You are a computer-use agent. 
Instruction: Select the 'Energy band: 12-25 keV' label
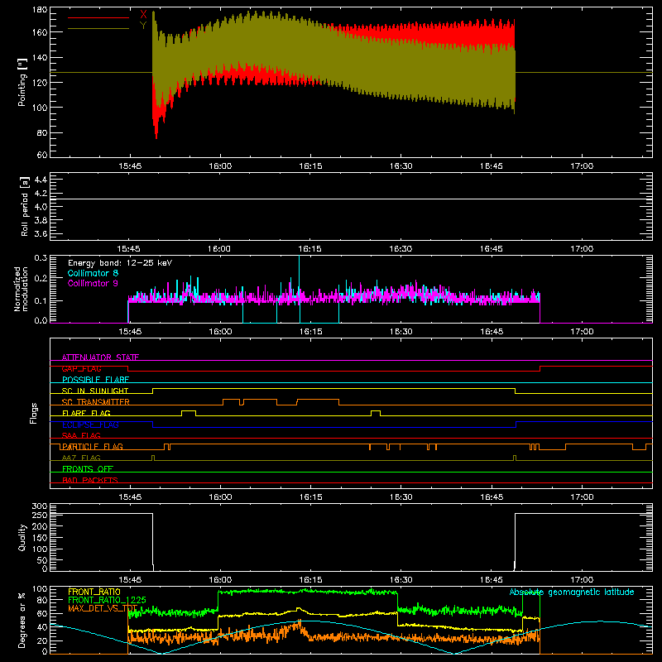pyautogui.click(x=120, y=263)
